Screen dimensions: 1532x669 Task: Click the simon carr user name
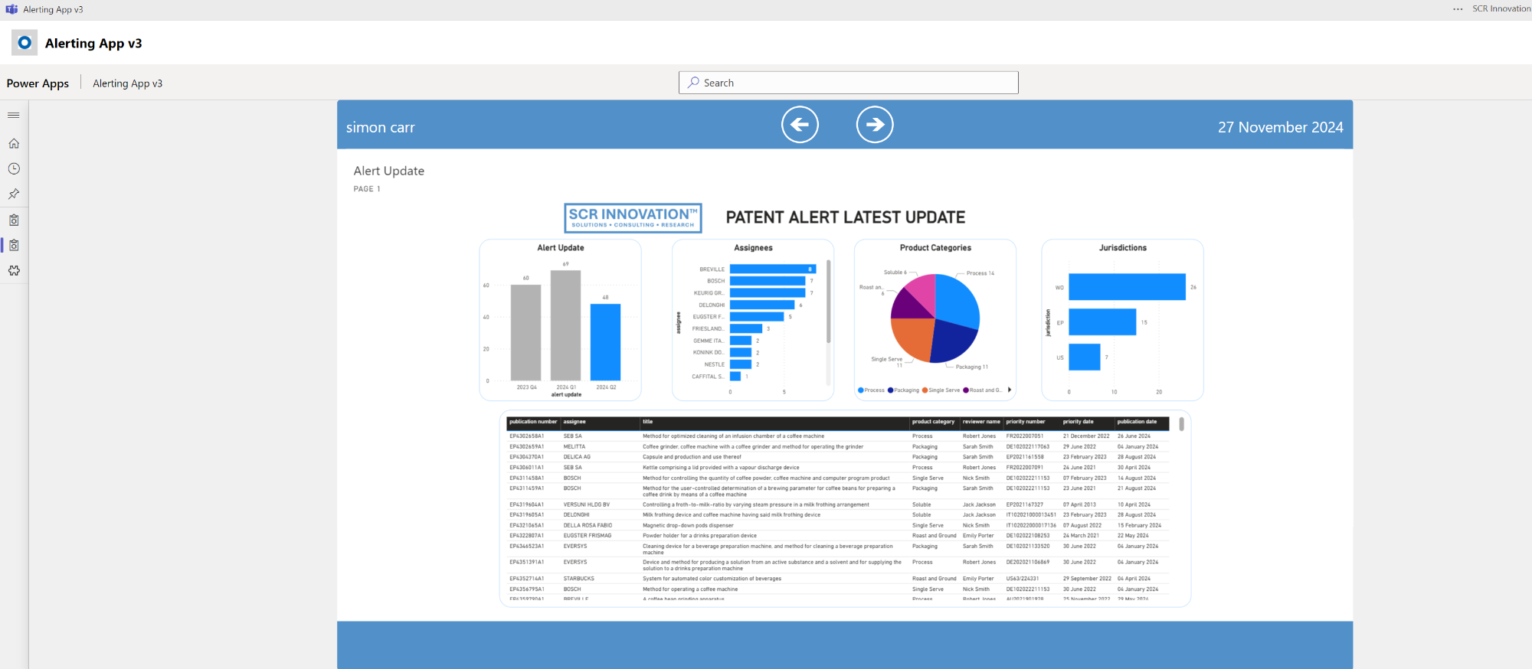(380, 128)
